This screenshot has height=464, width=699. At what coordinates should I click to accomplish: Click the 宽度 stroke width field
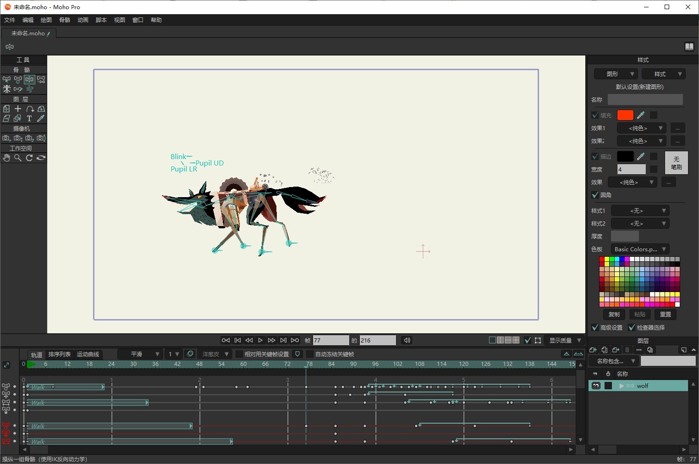(x=632, y=169)
